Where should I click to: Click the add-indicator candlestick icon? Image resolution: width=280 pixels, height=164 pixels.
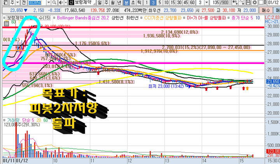235,2
